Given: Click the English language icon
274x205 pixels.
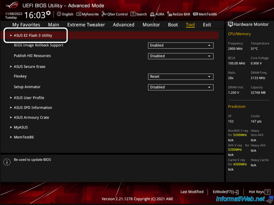Looking at the screenshot, I should click(65, 14).
